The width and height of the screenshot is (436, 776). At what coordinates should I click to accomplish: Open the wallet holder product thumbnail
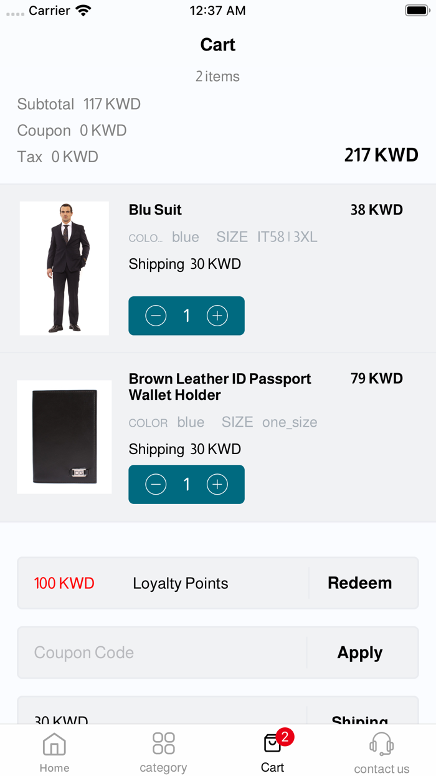tap(64, 437)
